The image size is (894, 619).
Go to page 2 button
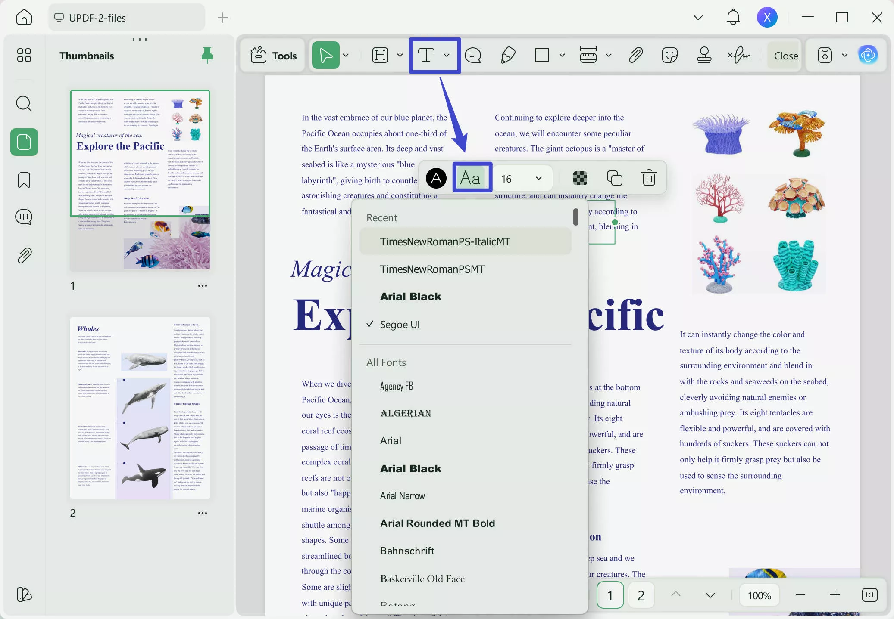pyautogui.click(x=641, y=595)
